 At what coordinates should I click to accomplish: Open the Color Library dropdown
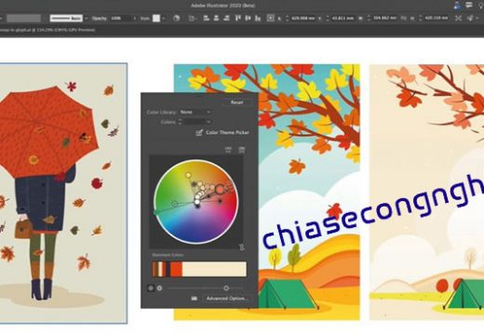point(195,112)
